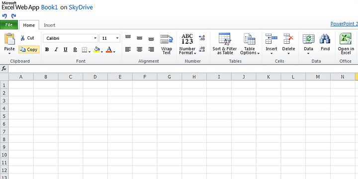Open font color dropdown arrow
This screenshot has height=179, width=358.
pos(114,52)
